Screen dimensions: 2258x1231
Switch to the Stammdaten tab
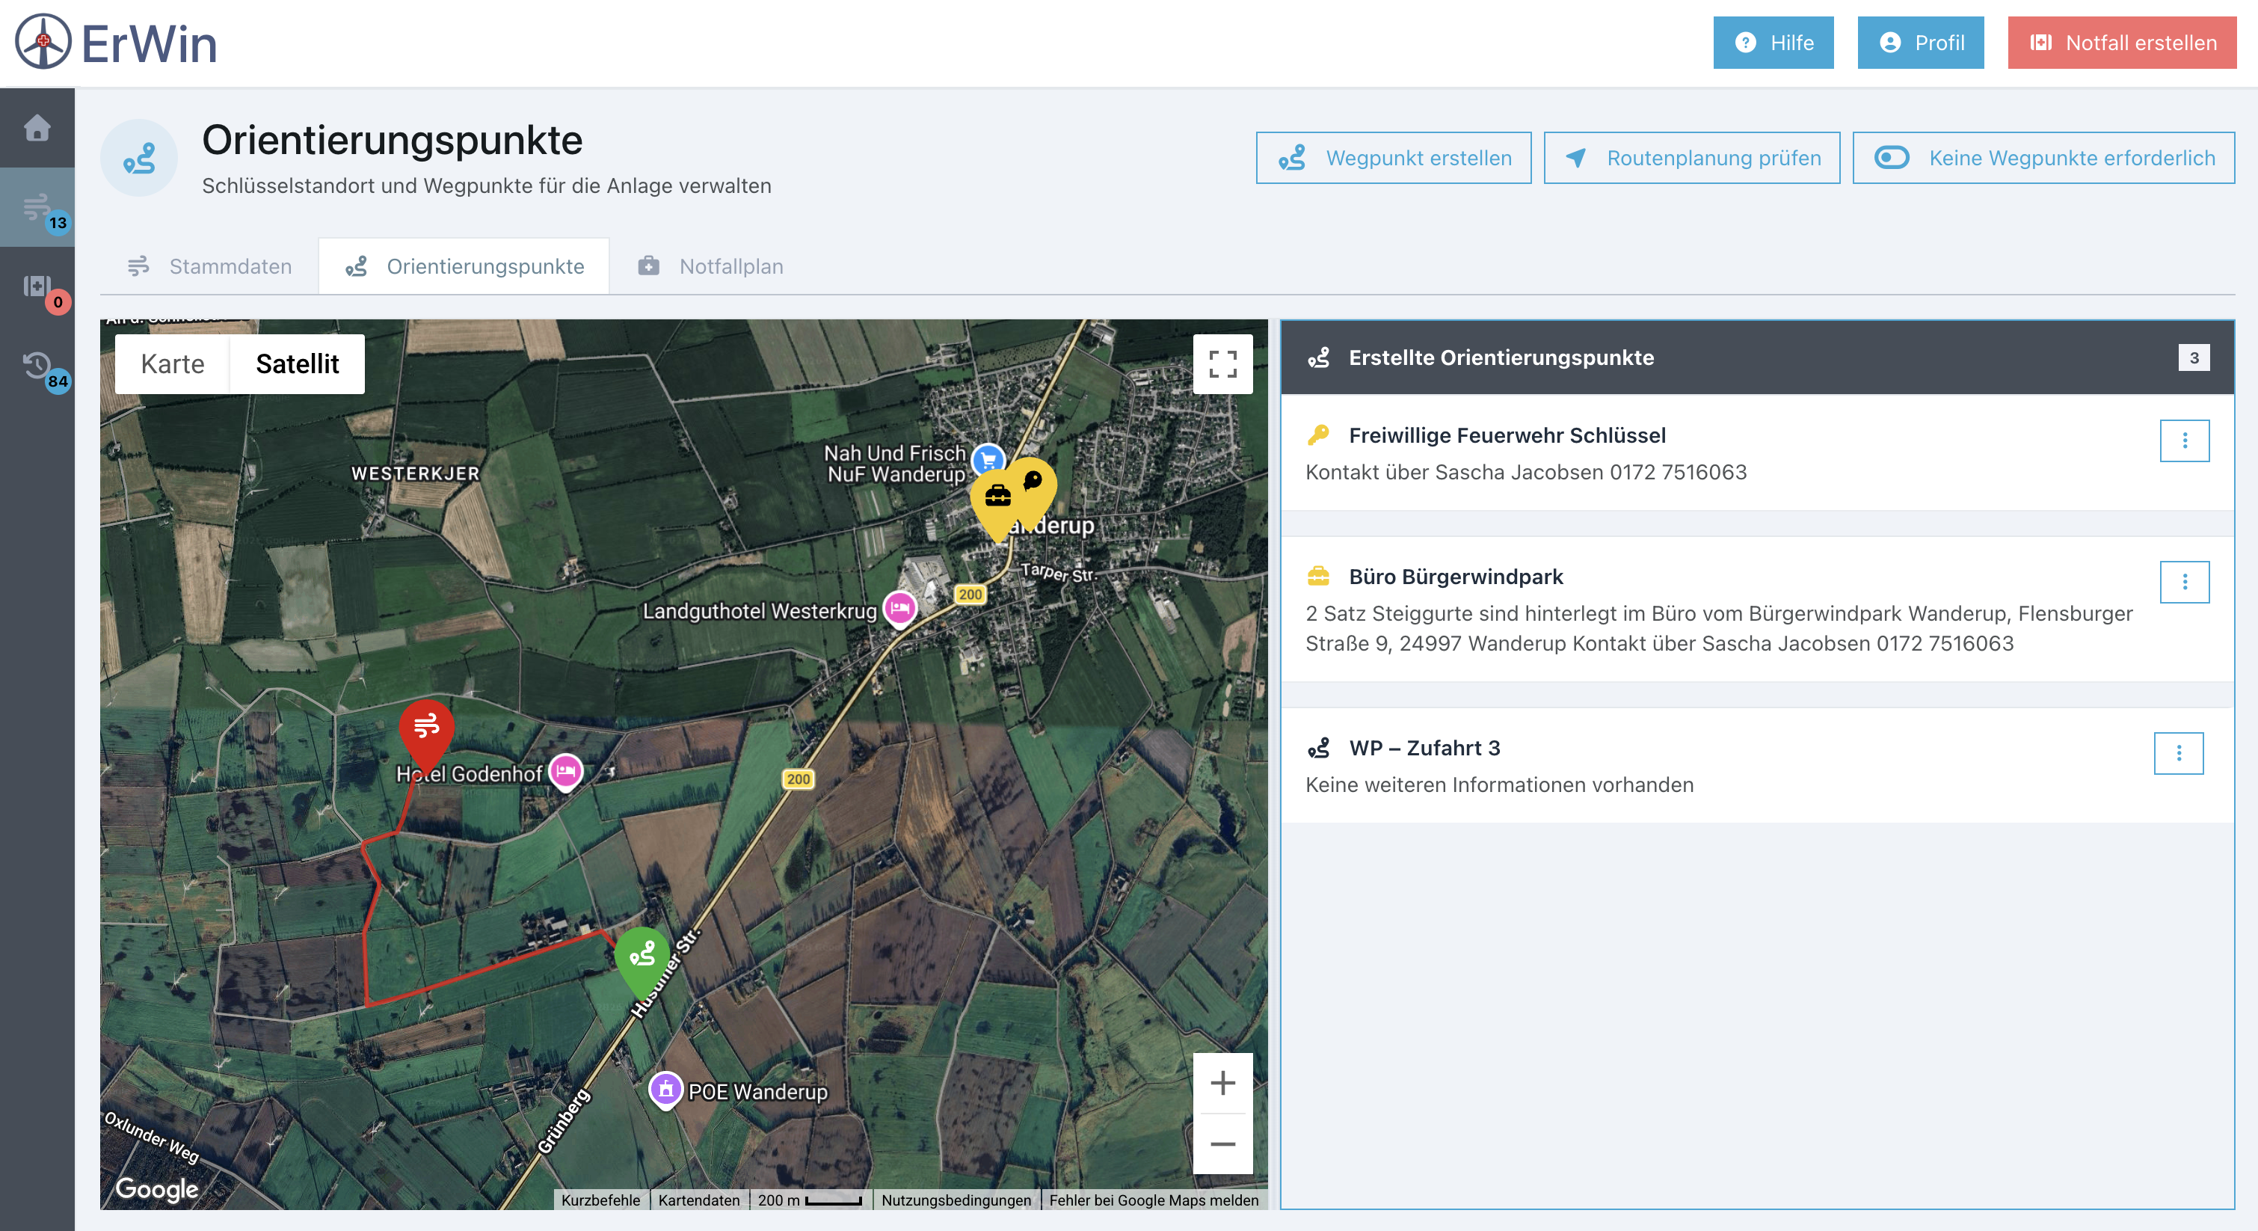210,266
